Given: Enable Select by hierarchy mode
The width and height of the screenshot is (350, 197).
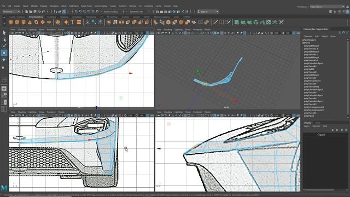Looking at the screenshot, I should pyautogui.click(x=55, y=11).
